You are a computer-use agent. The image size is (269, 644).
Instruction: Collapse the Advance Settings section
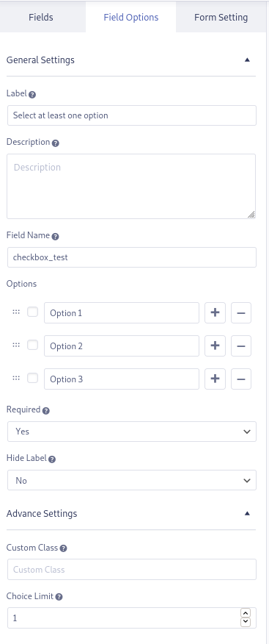pos(247,513)
